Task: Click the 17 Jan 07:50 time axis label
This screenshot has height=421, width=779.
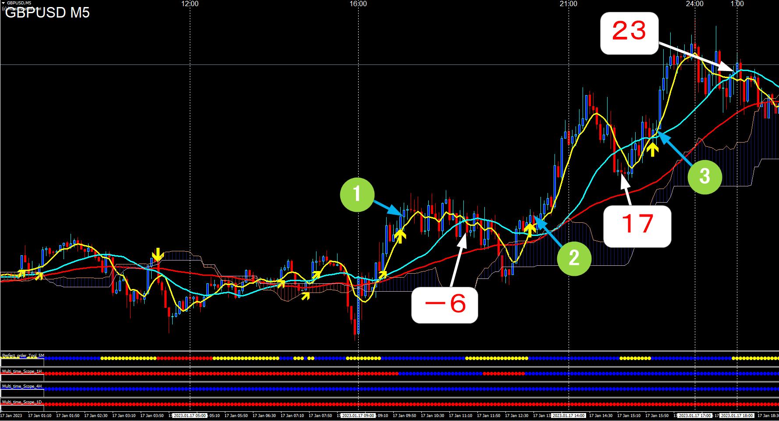Action: click(x=320, y=415)
